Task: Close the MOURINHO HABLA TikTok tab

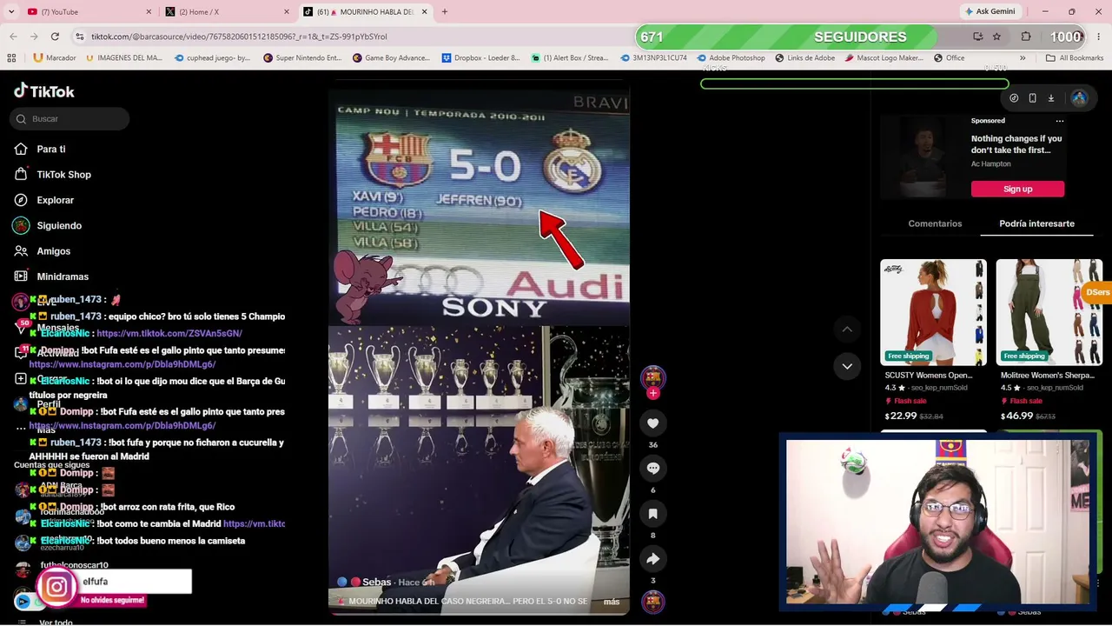Action: 425,12
